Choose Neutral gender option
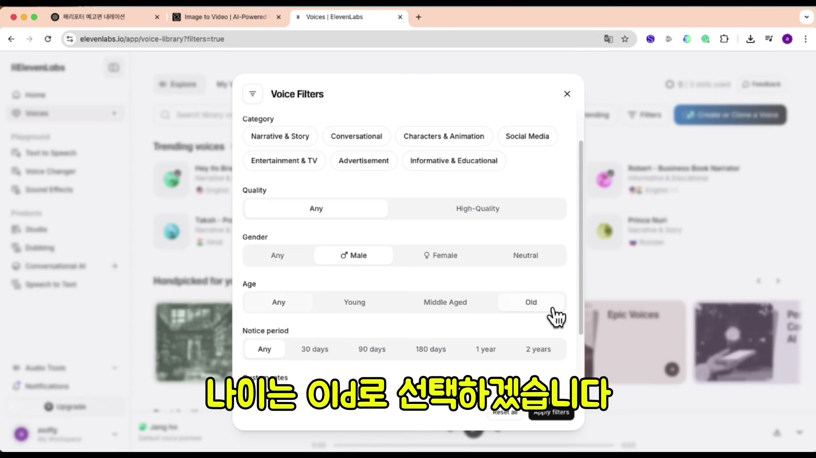The image size is (816, 458). pyautogui.click(x=525, y=255)
